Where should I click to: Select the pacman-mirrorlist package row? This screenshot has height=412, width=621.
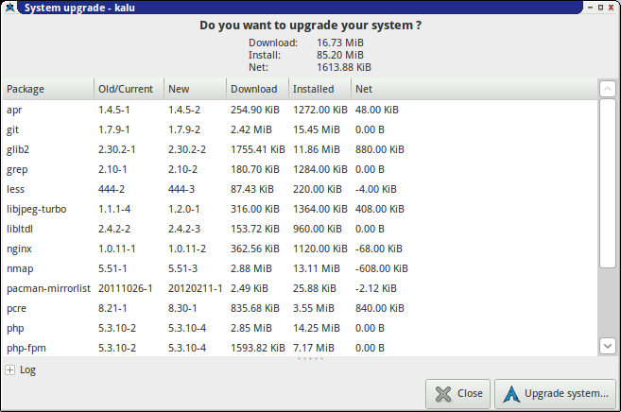point(300,288)
